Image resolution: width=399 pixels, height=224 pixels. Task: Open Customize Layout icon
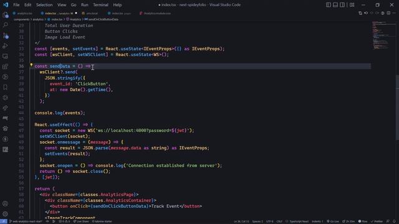click(352, 5)
